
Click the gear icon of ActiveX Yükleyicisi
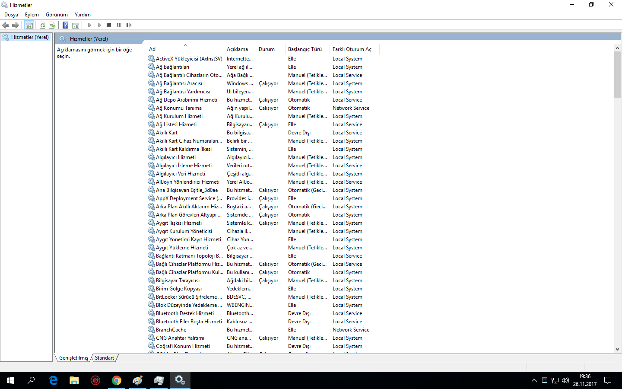[x=152, y=58]
